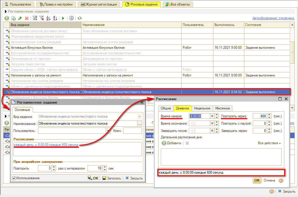Click the Наименование text input field

(87, 123)
